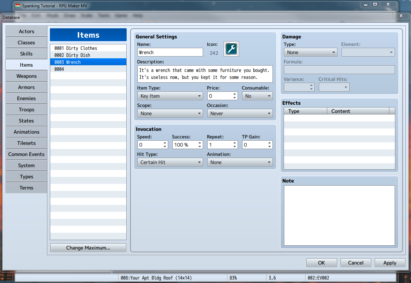Screen dimensions: 411x283
Task: Switch to the Weapons tab
Action: (27, 76)
